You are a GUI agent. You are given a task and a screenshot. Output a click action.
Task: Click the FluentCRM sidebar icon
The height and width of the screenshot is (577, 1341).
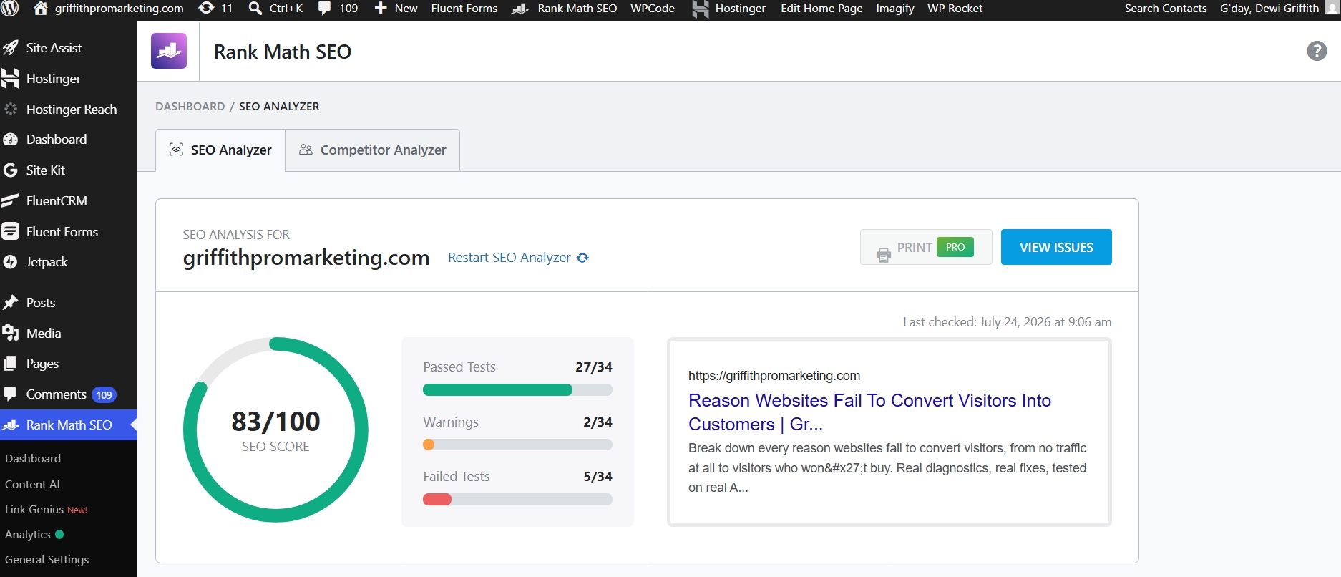point(11,201)
